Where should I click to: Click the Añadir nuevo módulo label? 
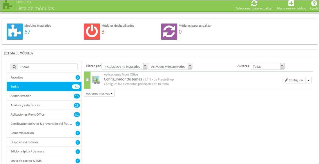tap(291, 8)
